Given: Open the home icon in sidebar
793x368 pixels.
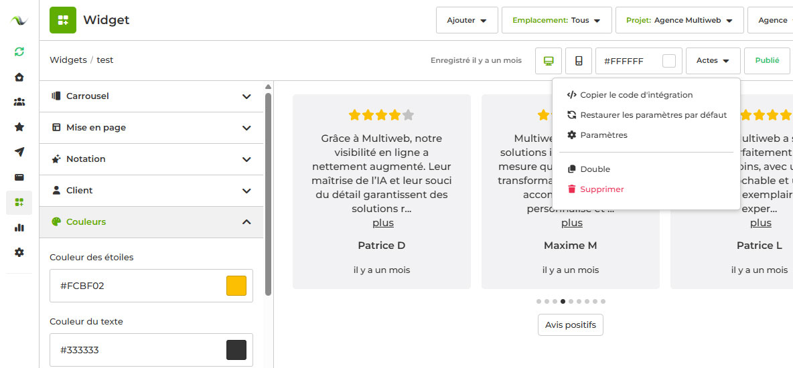Looking at the screenshot, I should point(19,77).
